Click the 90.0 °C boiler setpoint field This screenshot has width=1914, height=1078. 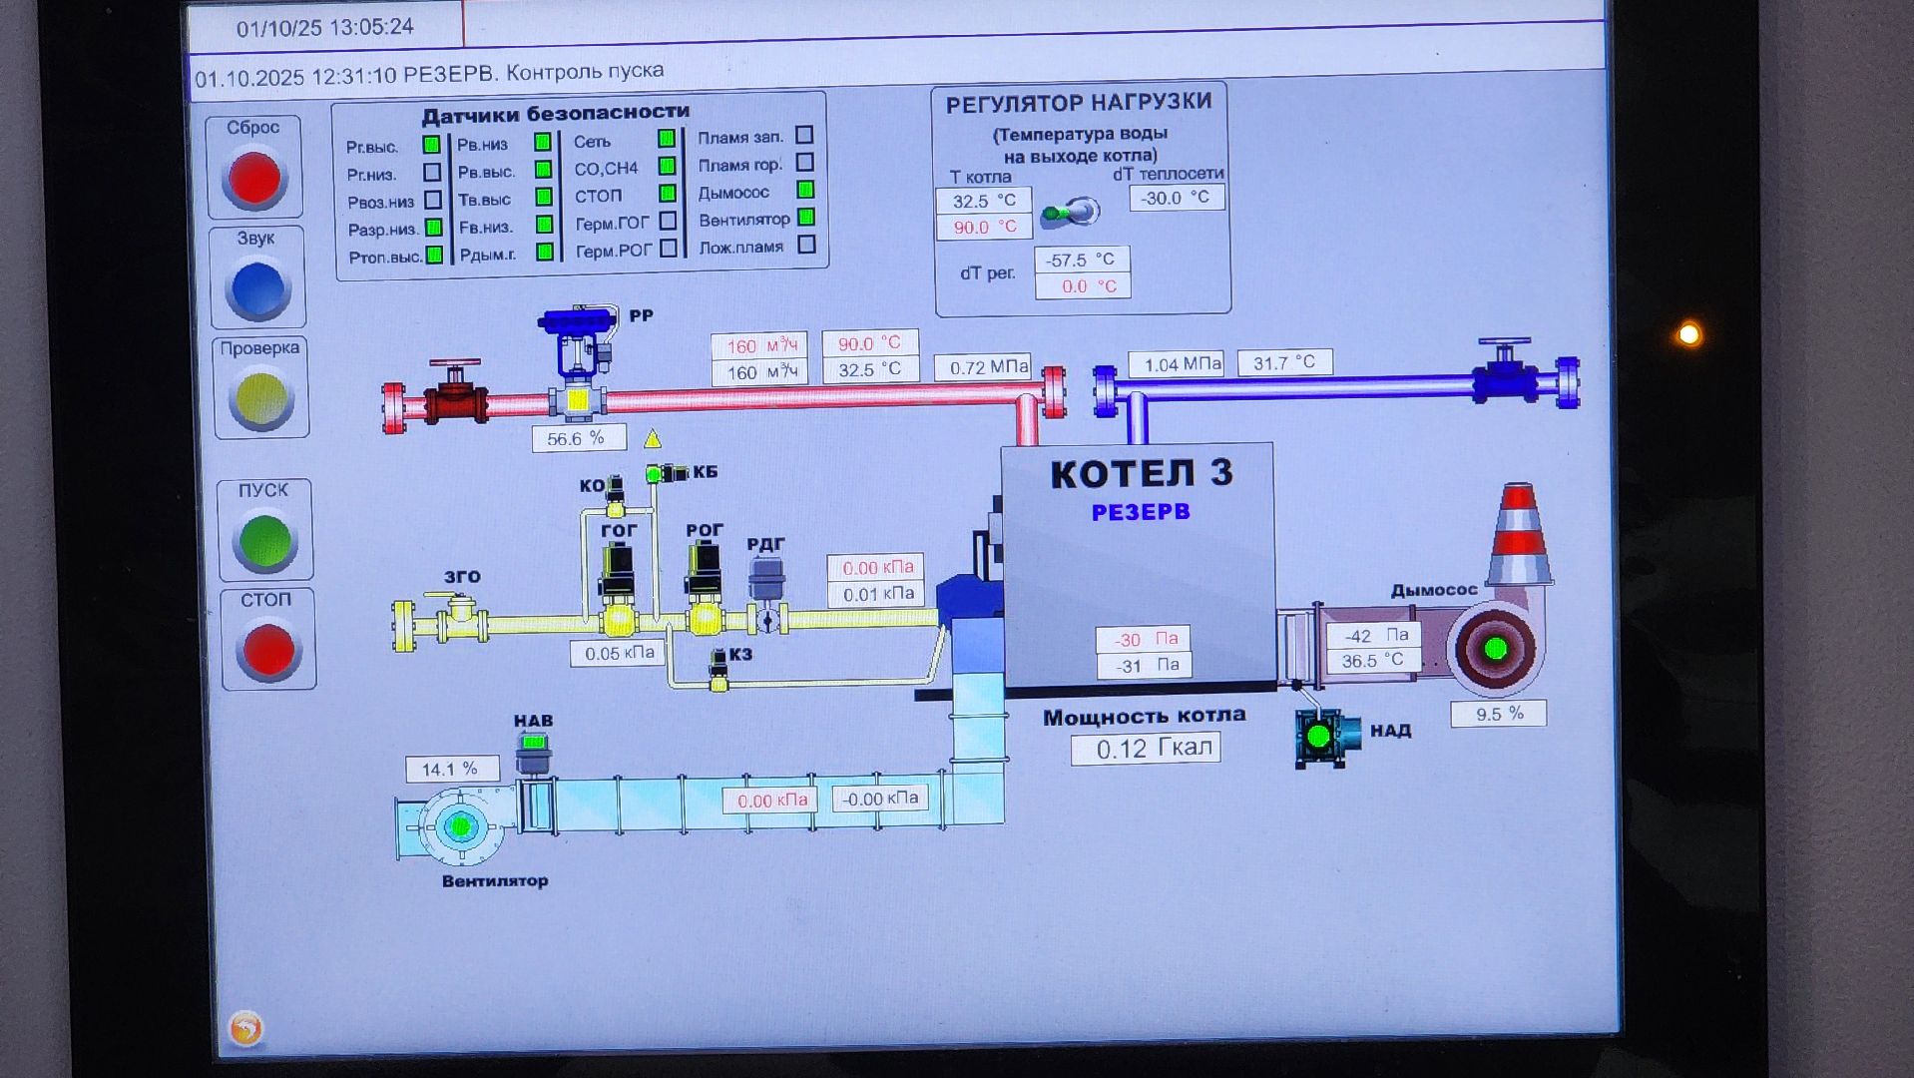click(x=984, y=228)
